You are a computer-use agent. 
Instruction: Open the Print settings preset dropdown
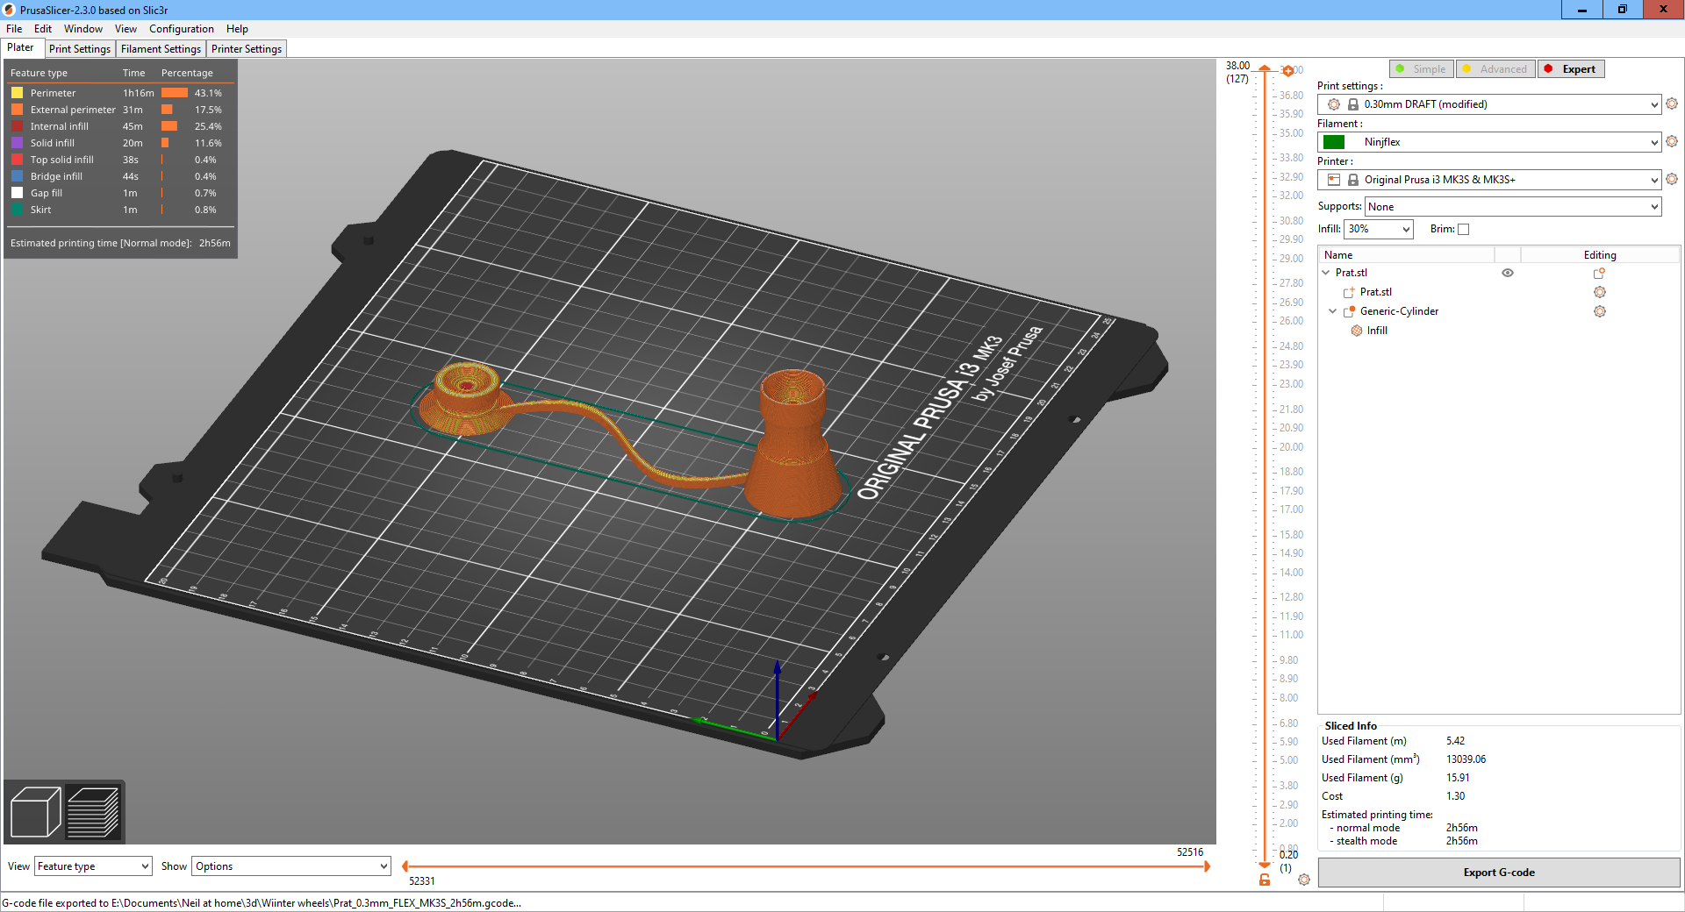click(x=1489, y=104)
